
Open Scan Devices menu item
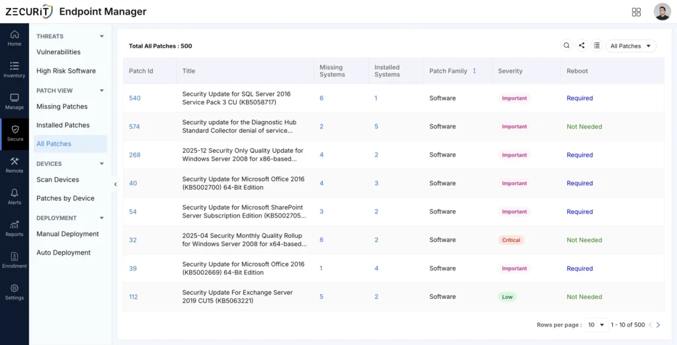58,180
